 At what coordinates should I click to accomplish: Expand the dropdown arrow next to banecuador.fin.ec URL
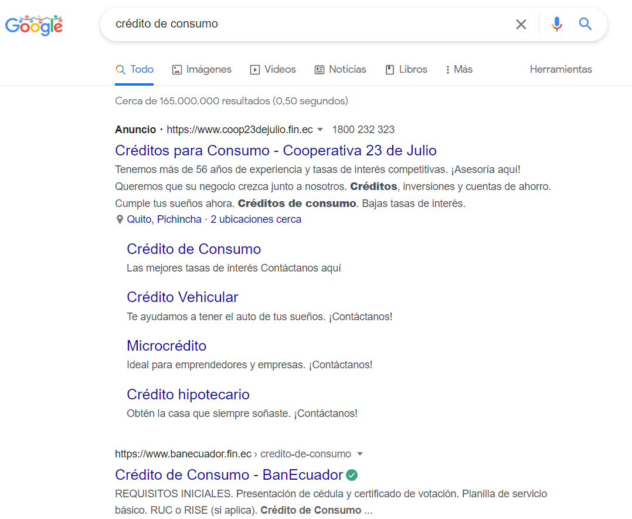click(360, 454)
